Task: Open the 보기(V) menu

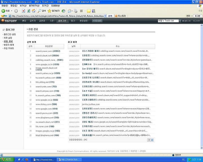Action: [23, 6]
